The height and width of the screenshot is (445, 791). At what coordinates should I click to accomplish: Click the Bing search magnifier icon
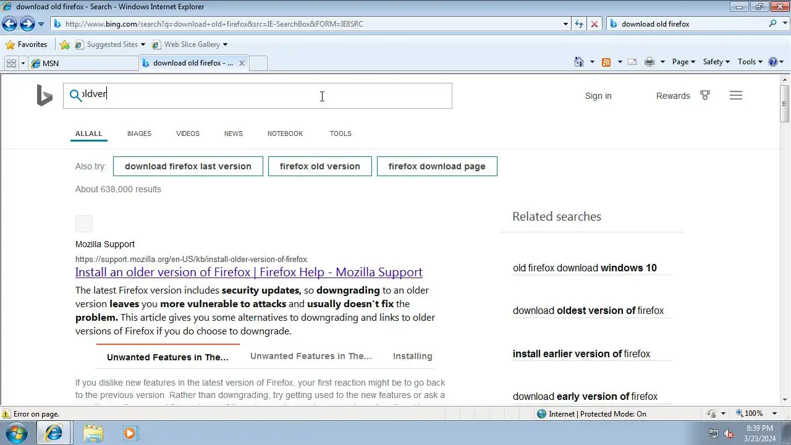pos(75,95)
